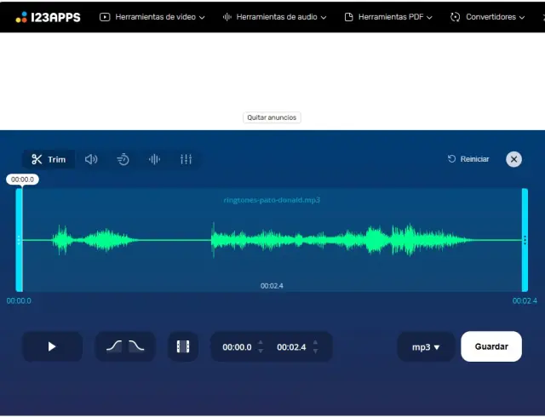Toggle the fade in effect
The width and height of the screenshot is (545, 417).
tap(114, 346)
